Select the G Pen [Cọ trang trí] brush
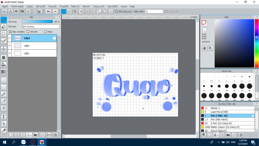Image resolution: width=259 pixels, height=146 pixels. (228, 123)
